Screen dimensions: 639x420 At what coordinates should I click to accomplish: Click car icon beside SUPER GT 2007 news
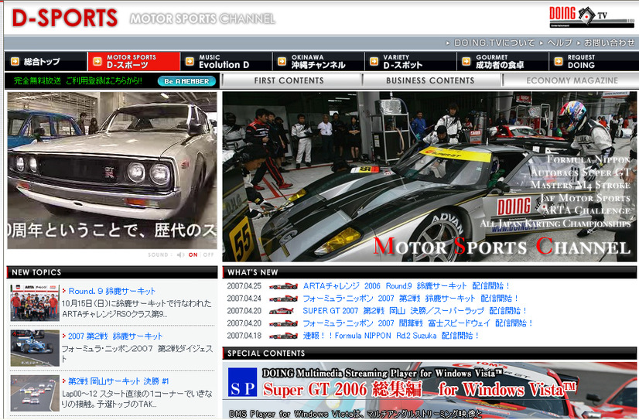(x=281, y=311)
